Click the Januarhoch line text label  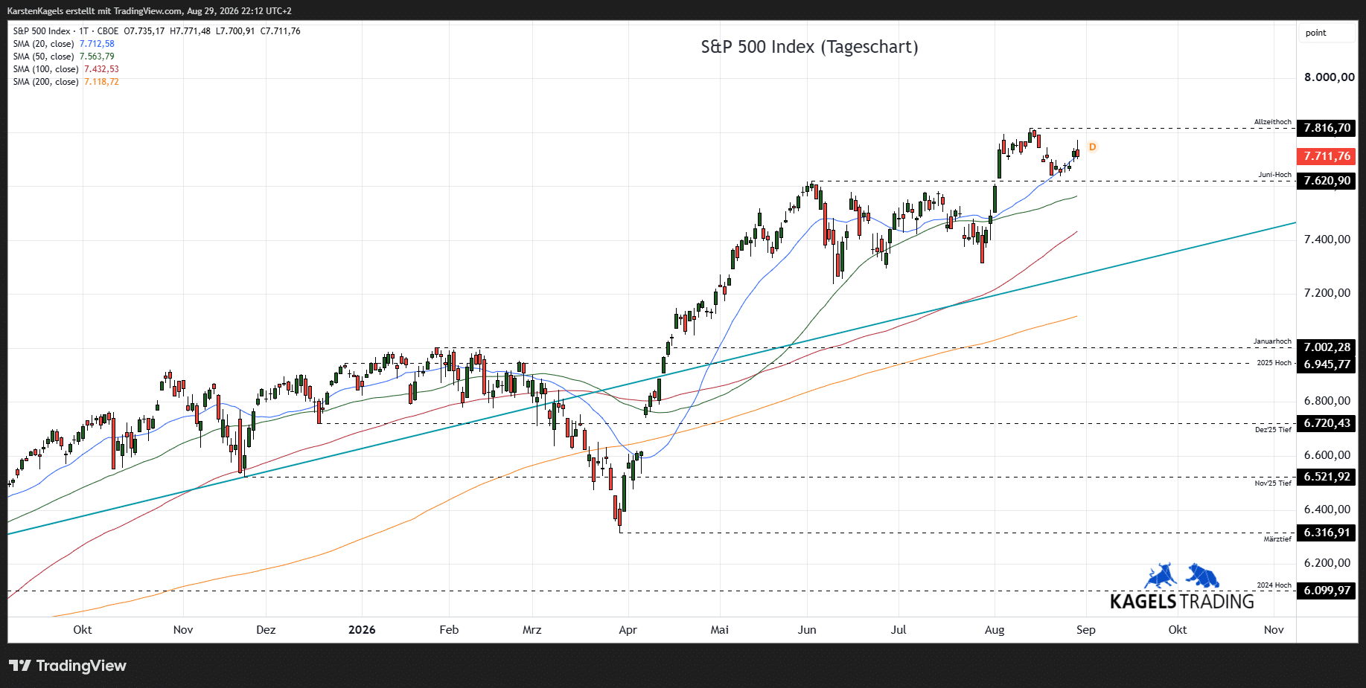pos(1273,341)
